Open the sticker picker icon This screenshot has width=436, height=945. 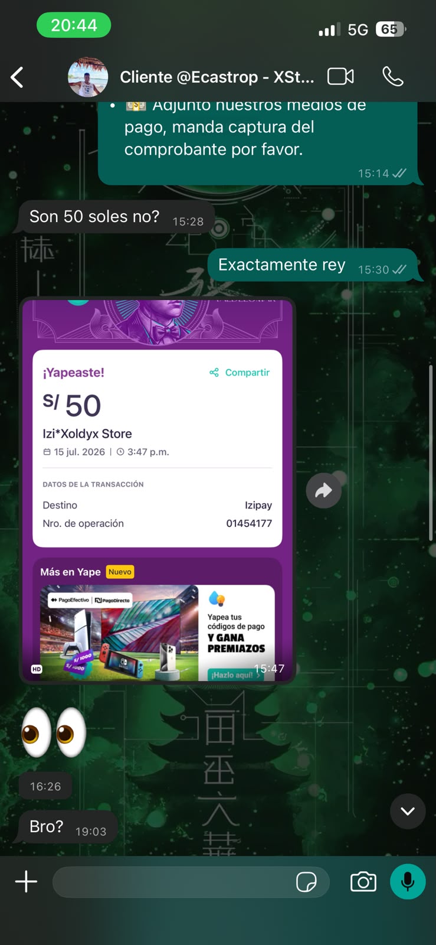306,882
